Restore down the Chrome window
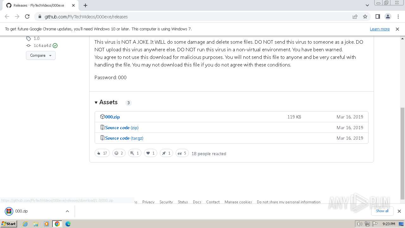Viewport: 405px width, 228px height. click(x=386, y=3)
